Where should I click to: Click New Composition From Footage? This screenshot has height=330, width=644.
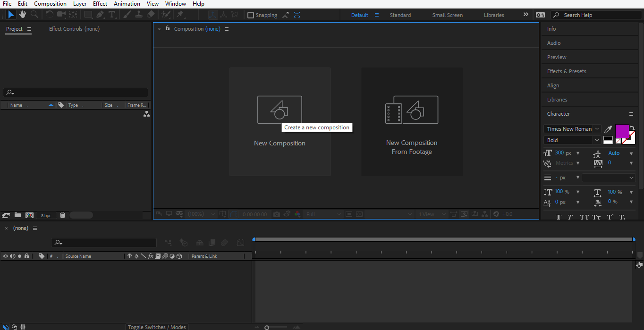(412, 122)
